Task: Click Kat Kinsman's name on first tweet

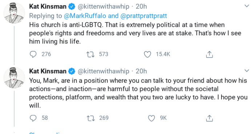Action: 48,7
